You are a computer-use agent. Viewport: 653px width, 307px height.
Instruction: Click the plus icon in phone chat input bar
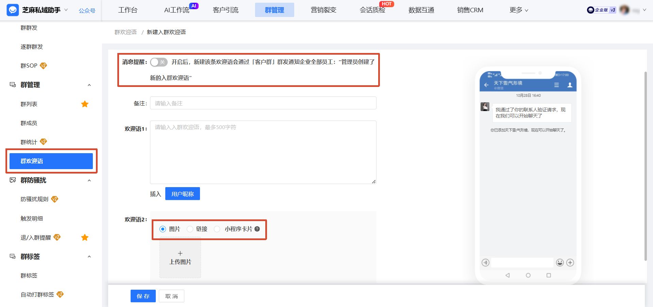pyautogui.click(x=571, y=263)
